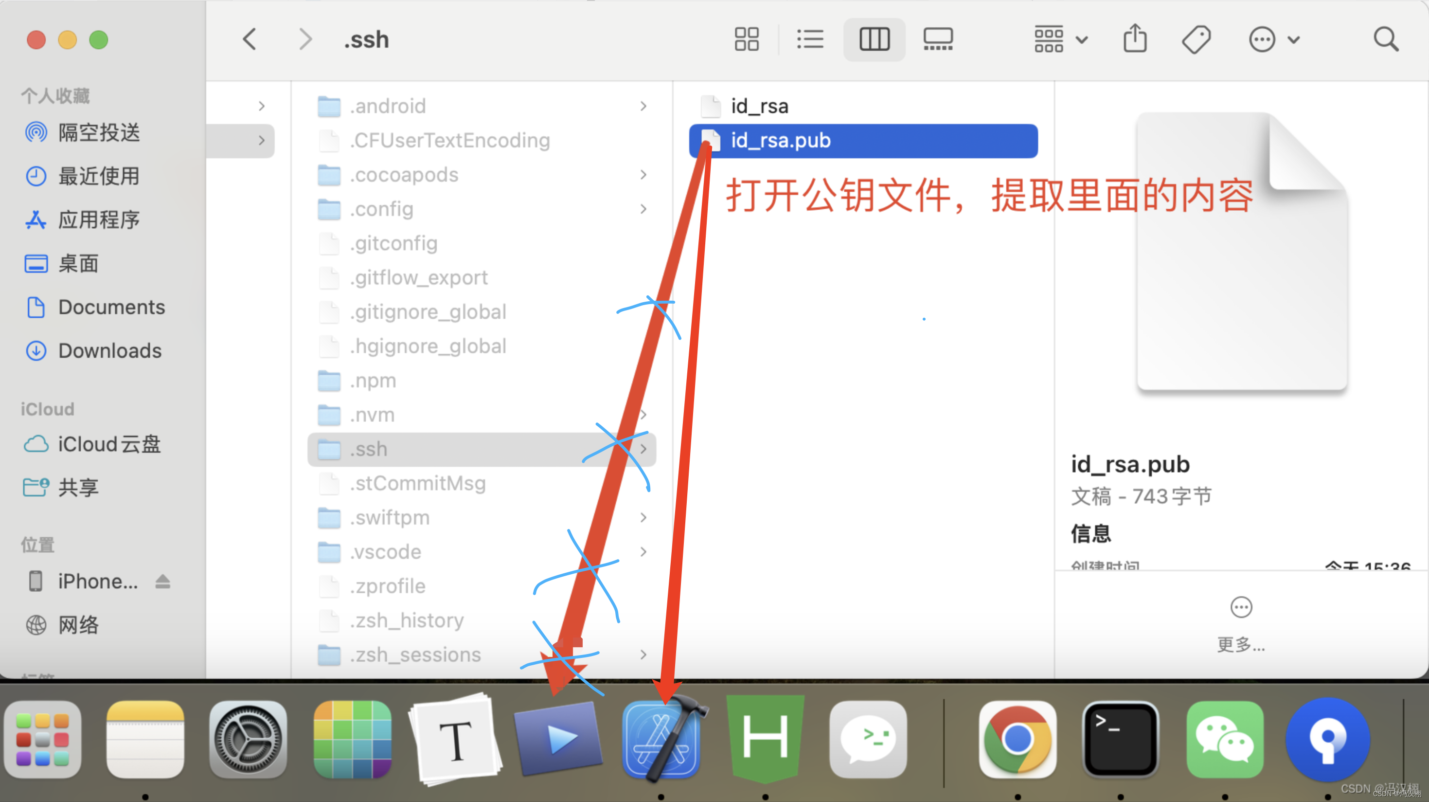Click the 更多 More button in preview
Image resolution: width=1429 pixels, height=802 pixels.
coord(1241,625)
